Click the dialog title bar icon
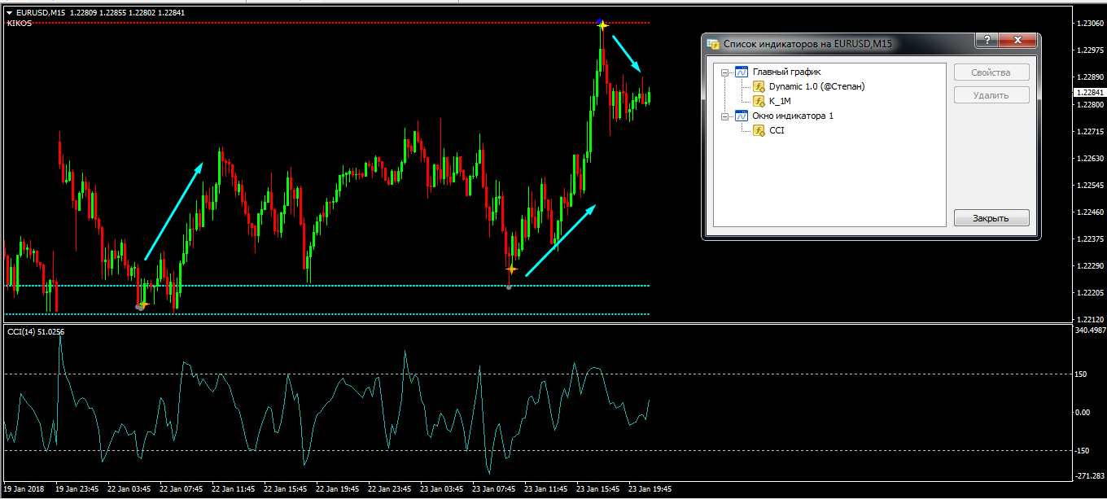Screen dimensions: 1107x499 point(713,44)
